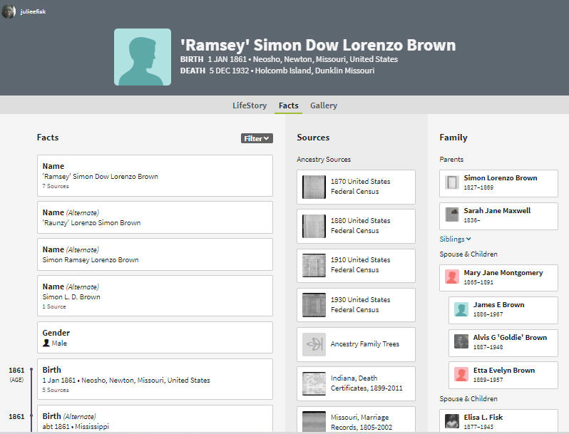Open Alvis G 'Goldie' Brown's profile
Image resolution: width=569 pixels, height=434 pixels.
503,343
